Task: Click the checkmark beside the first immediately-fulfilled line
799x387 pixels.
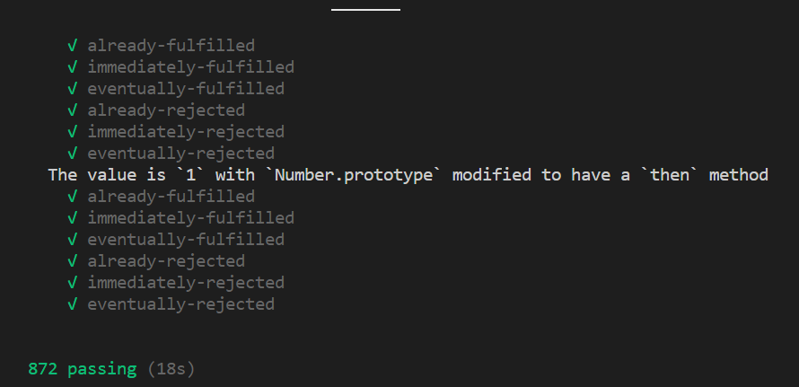Action: tap(72, 67)
